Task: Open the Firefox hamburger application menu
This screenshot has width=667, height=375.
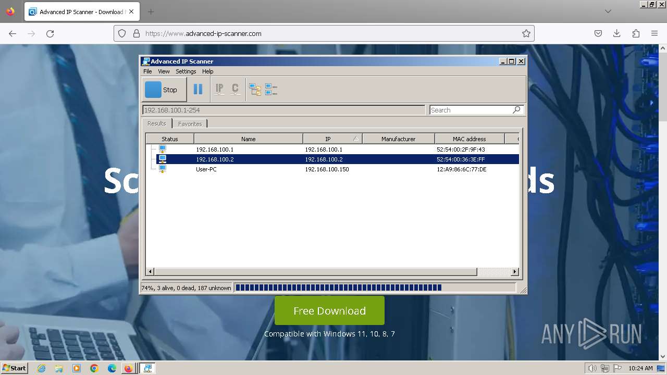Action: point(654,33)
